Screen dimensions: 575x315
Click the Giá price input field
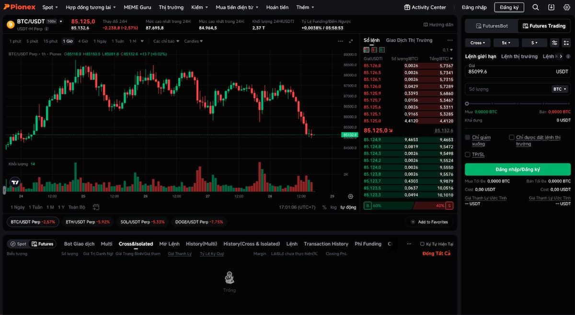(x=508, y=71)
